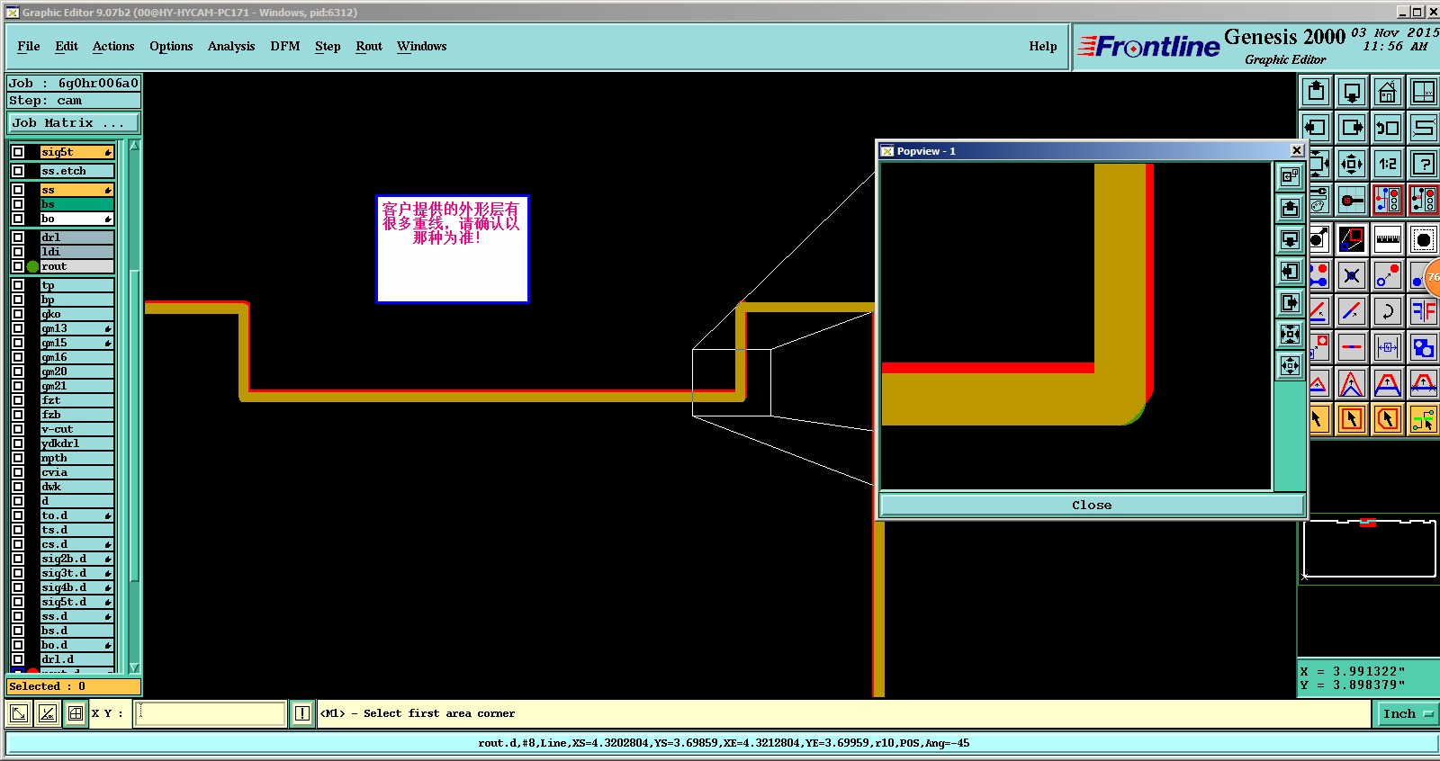The width and height of the screenshot is (1440, 761).
Task: Click the grid snap icon beside X Y
Action: click(x=76, y=713)
